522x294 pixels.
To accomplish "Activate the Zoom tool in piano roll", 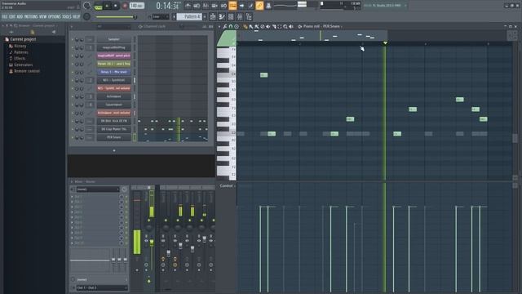I will click(285, 26).
